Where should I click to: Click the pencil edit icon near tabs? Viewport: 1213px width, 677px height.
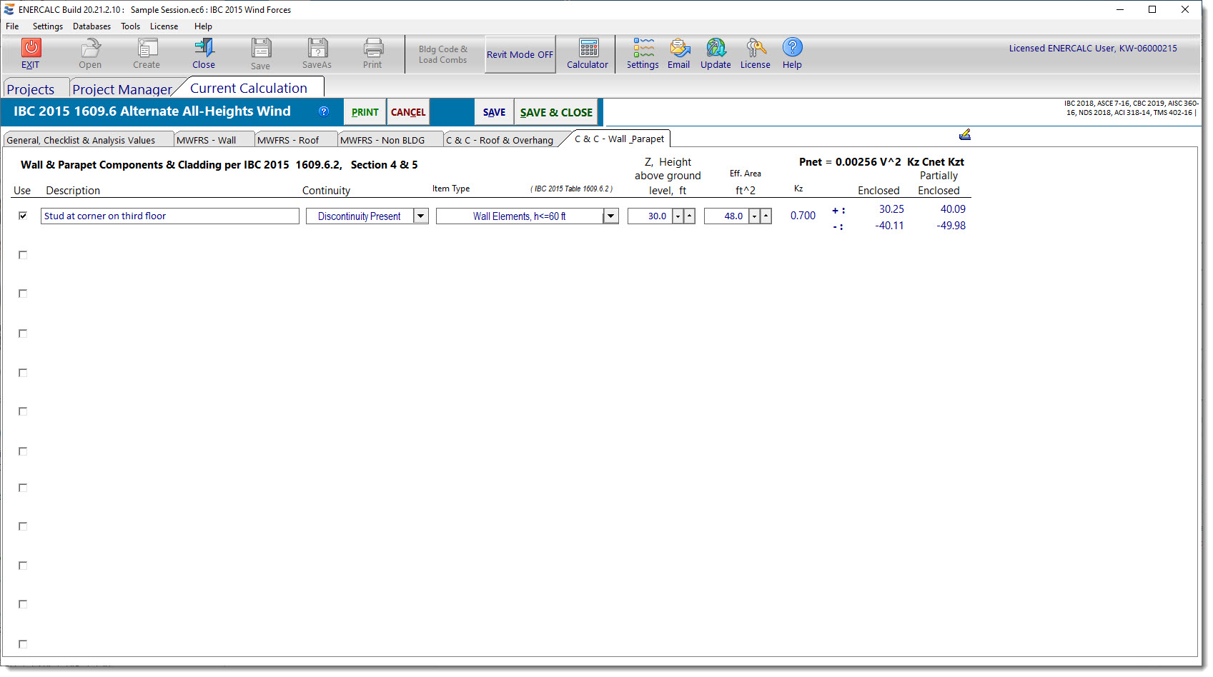coord(964,135)
